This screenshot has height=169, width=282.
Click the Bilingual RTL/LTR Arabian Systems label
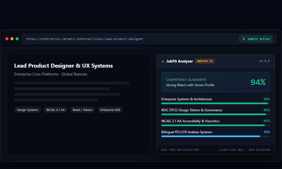[x=187, y=132]
